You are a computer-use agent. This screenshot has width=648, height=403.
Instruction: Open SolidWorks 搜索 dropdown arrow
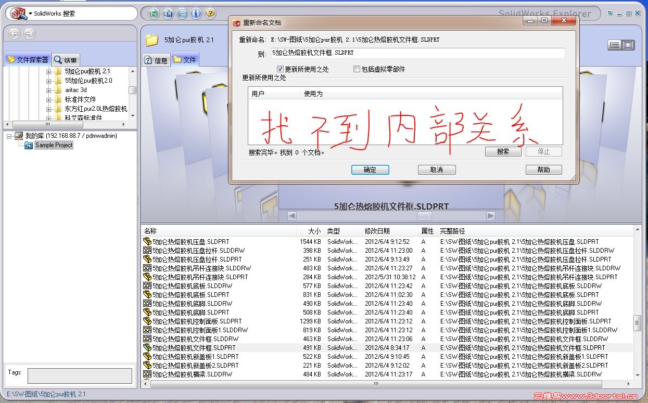tap(30, 14)
